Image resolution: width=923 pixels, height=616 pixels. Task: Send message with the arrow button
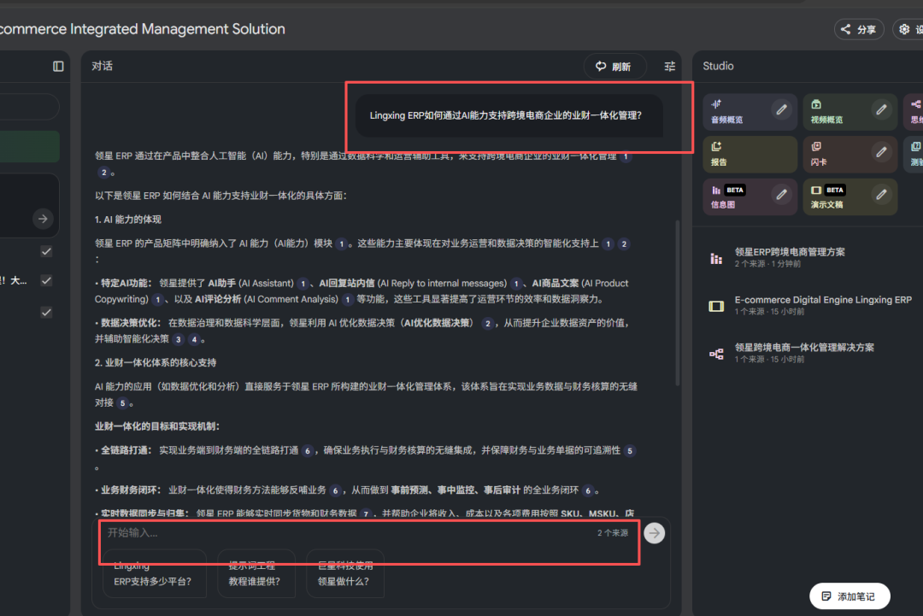pyautogui.click(x=654, y=534)
